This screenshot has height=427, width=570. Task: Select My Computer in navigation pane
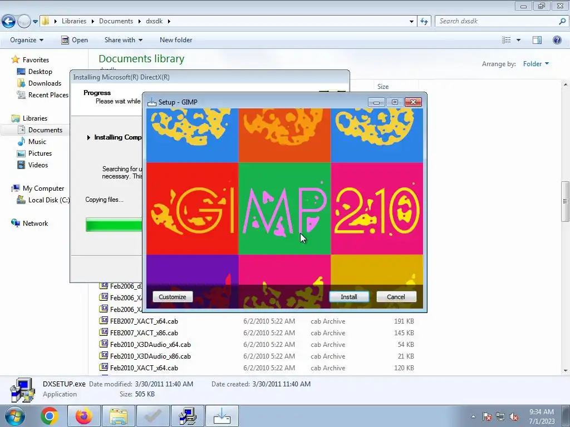tap(43, 188)
